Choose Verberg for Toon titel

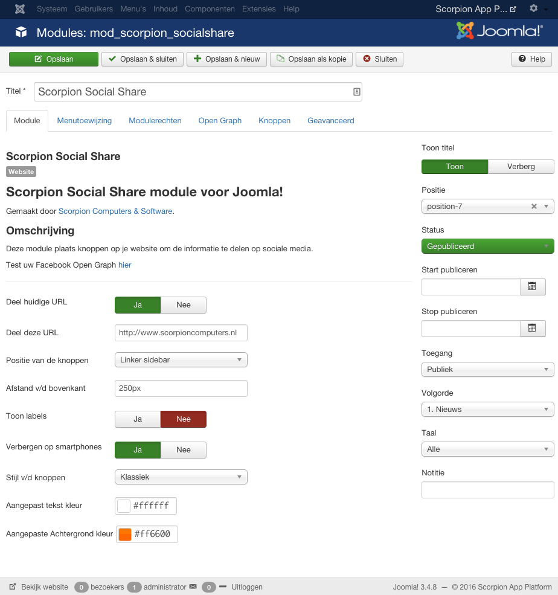(521, 167)
